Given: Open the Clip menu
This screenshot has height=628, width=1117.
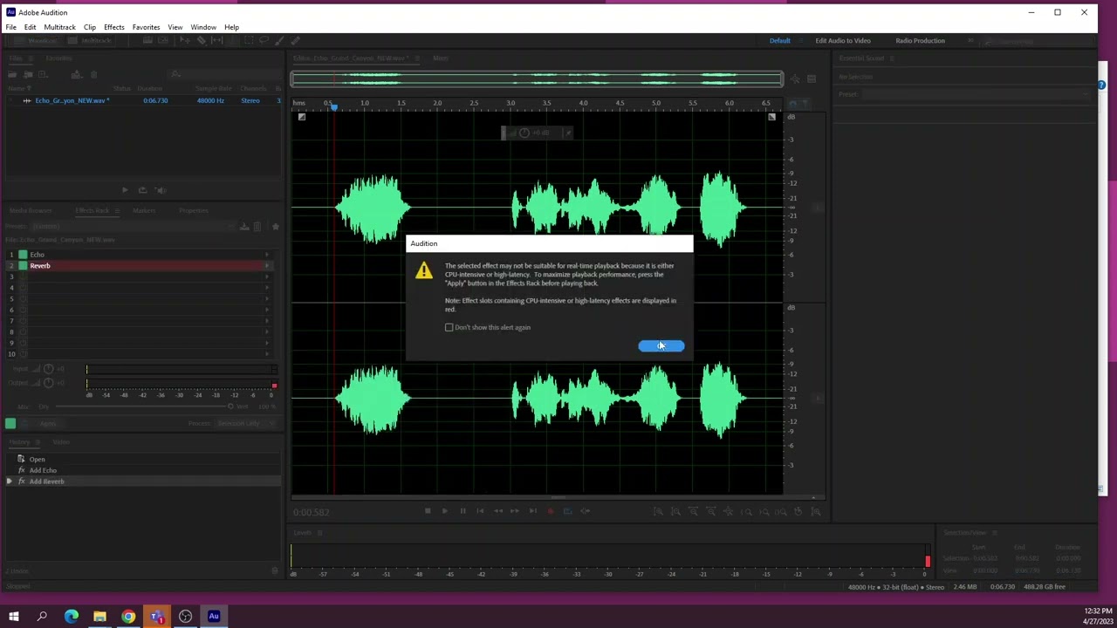Looking at the screenshot, I should point(89,27).
